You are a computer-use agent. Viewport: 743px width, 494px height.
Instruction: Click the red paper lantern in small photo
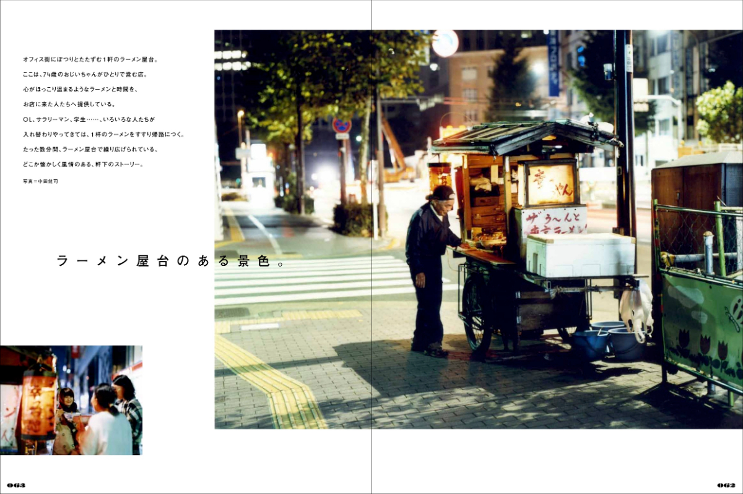(38, 403)
